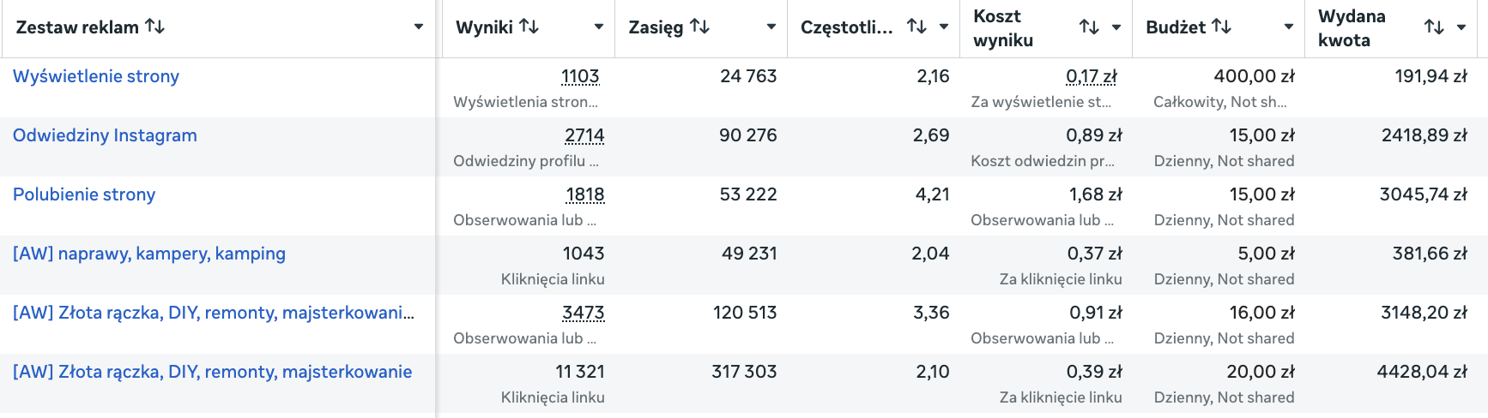Click the underlined 1103 results value
The height and width of the screenshot is (418, 1488).
[x=580, y=76]
